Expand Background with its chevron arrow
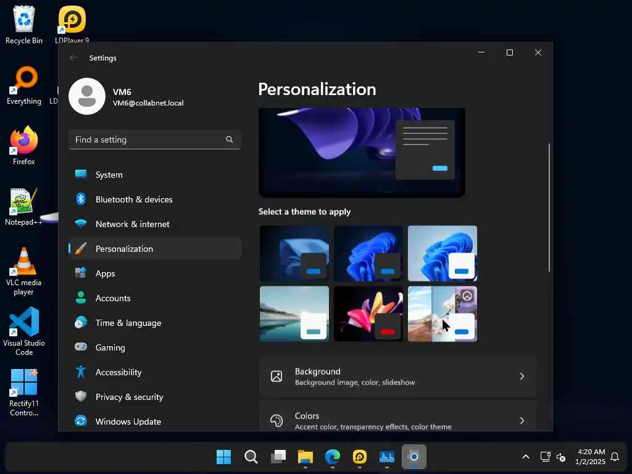 tap(522, 376)
